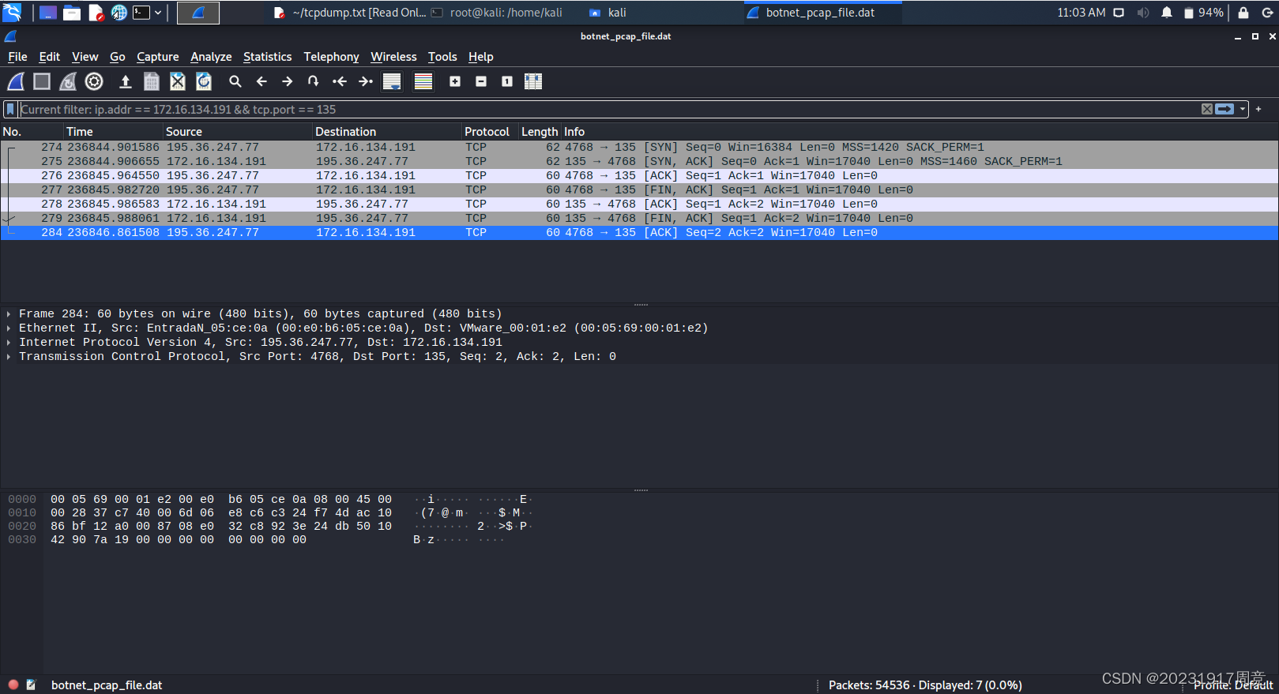1279x694 pixels.
Task: Expand Transmission Control Protocol details
Action: (x=9, y=357)
